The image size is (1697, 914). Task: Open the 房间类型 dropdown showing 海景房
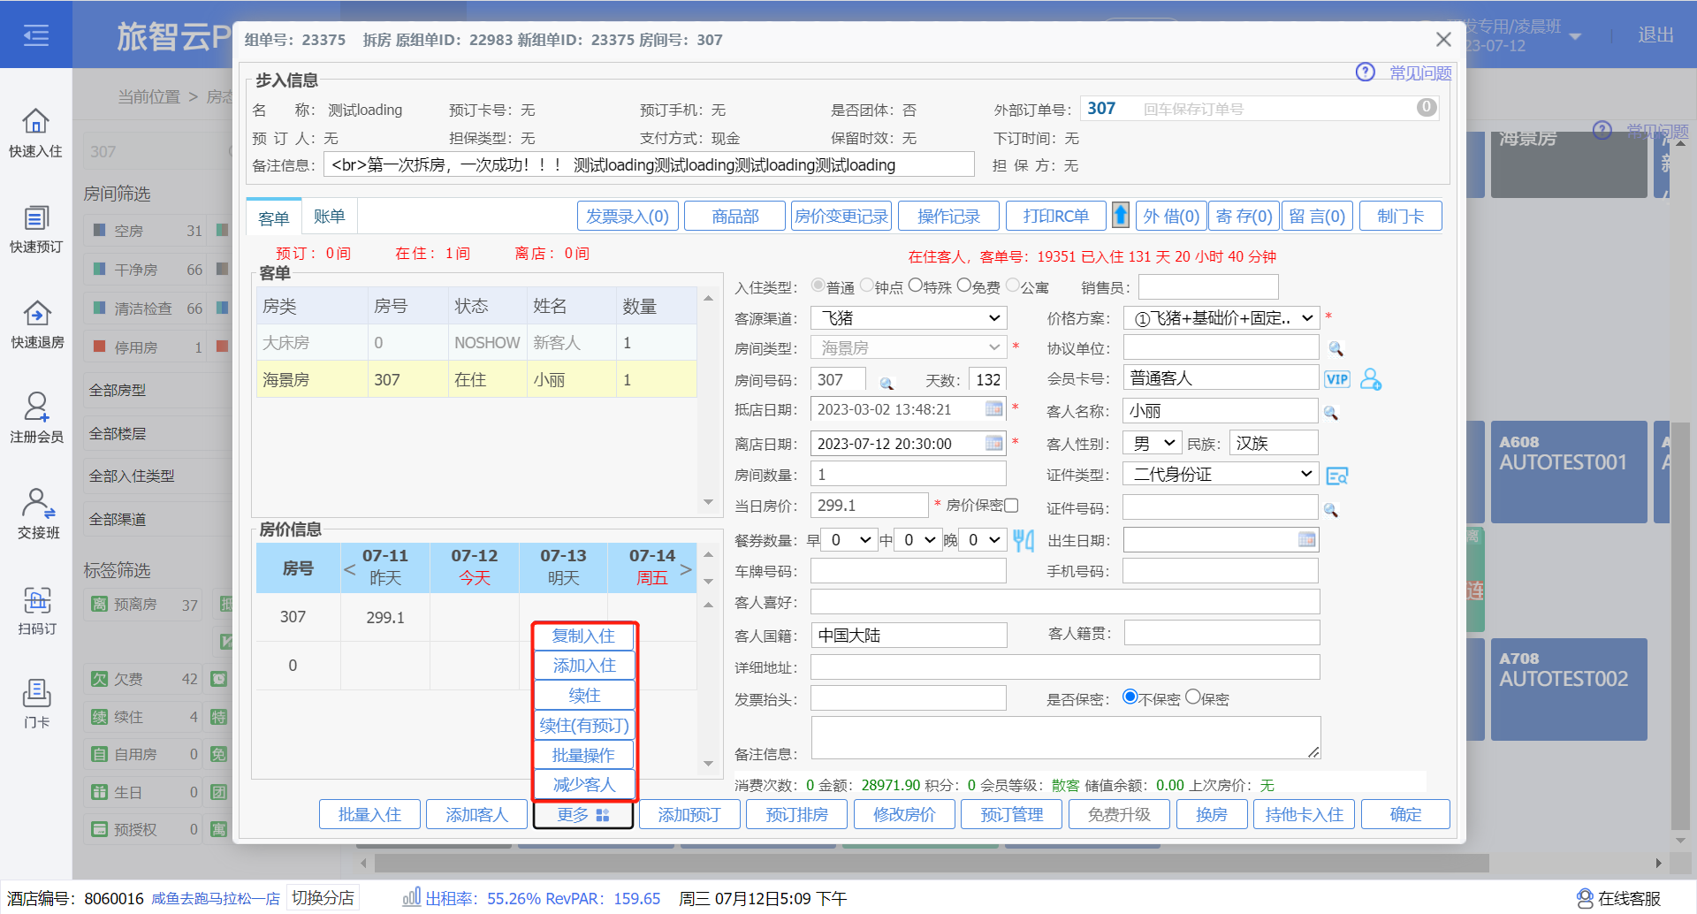tap(909, 347)
